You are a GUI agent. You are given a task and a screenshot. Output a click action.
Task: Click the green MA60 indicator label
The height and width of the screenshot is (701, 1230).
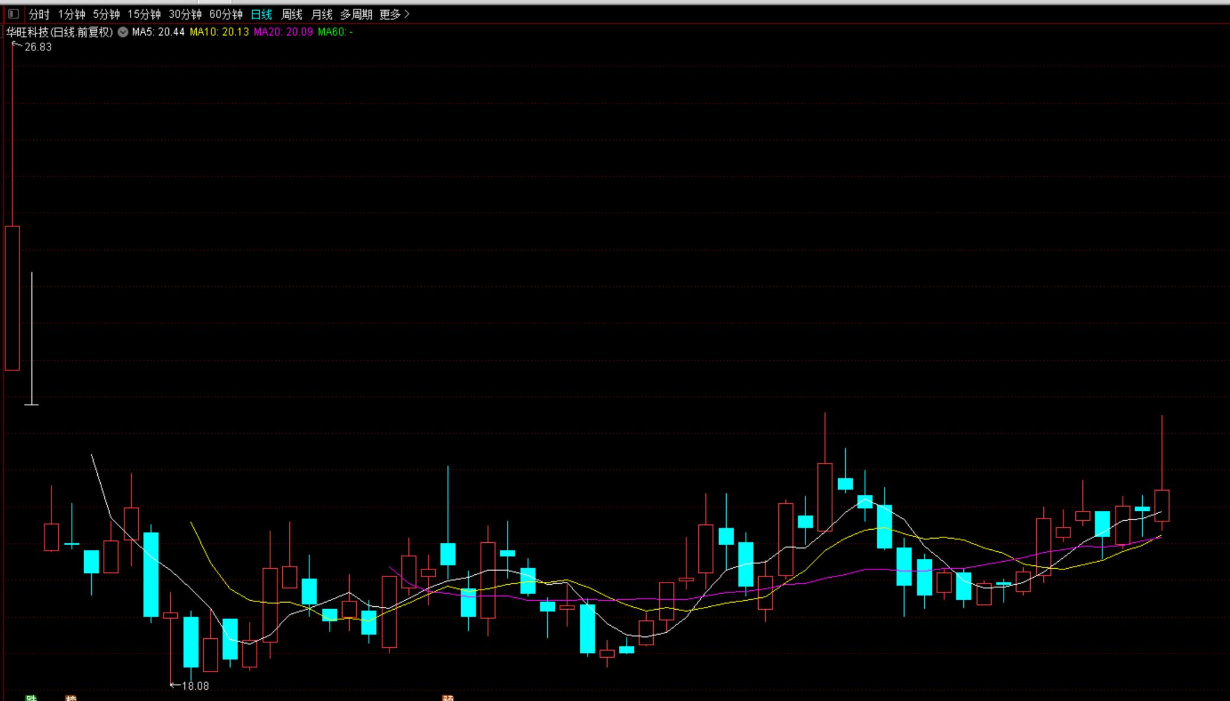point(335,32)
